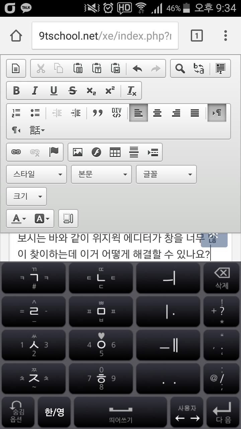Toggle left-to-right text direction
The image size is (241, 429).
217,113
